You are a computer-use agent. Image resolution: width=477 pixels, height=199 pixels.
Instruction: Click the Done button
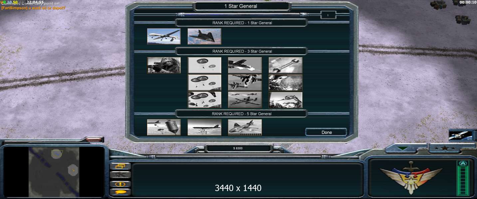point(326,132)
